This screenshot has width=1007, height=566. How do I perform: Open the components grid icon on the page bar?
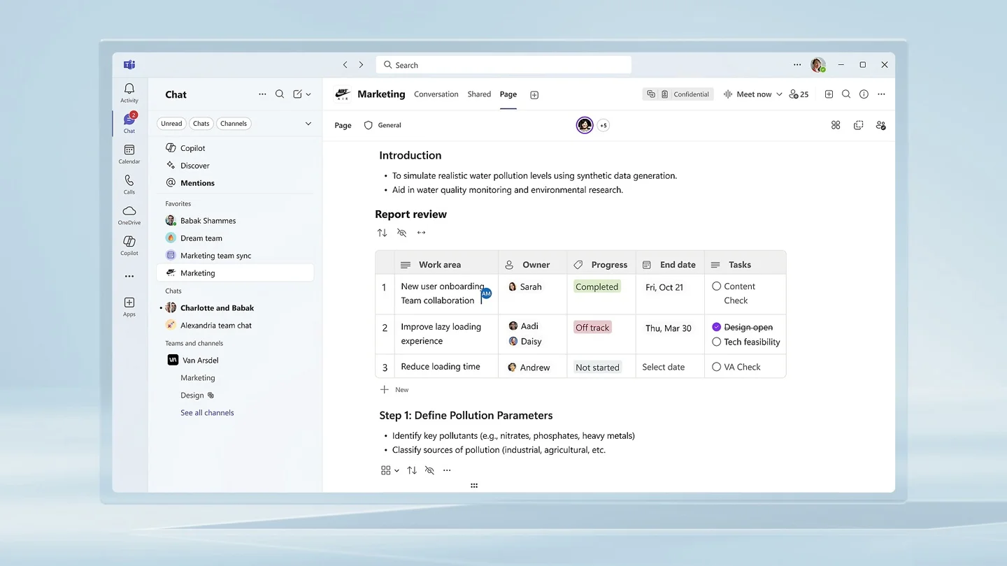click(x=836, y=125)
